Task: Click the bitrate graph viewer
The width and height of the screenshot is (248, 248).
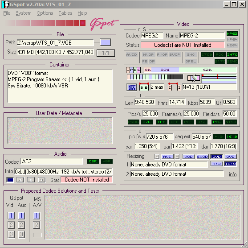Action: pyautogui.click(x=219, y=79)
